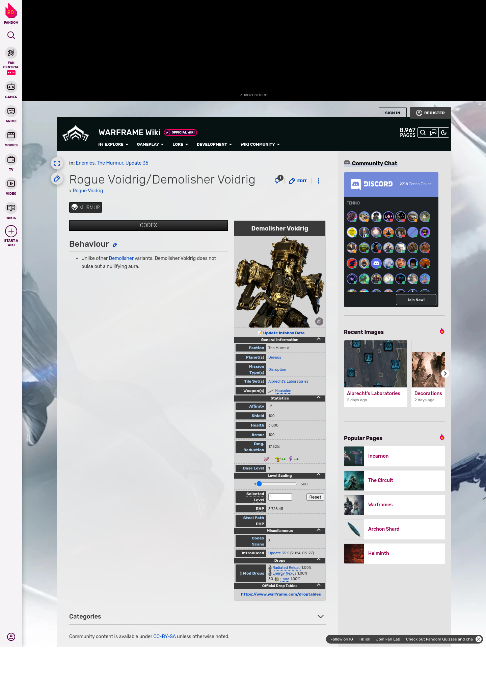
Task: Open the Gameplay dropdown menu
Action: tap(150, 144)
